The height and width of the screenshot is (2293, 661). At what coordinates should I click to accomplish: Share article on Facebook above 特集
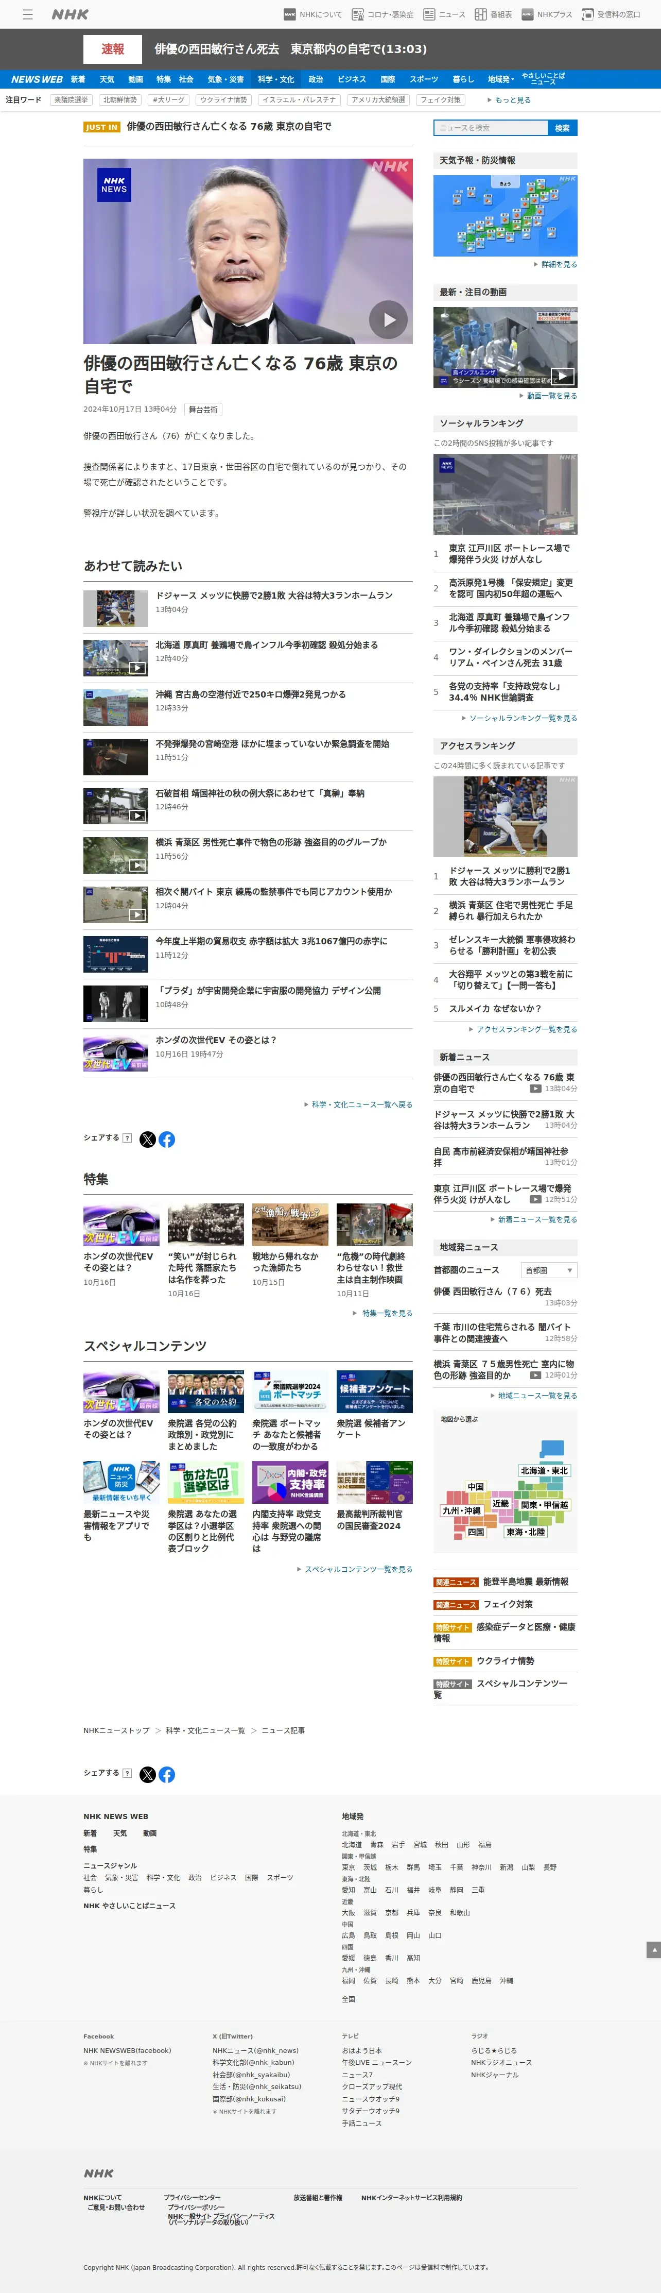tap(166, 1140)
